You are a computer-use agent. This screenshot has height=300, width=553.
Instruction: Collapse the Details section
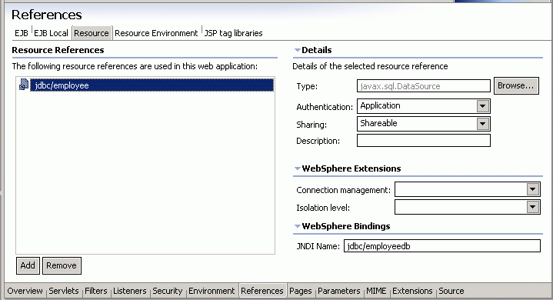pyautogui.click(x=298, y=50)
